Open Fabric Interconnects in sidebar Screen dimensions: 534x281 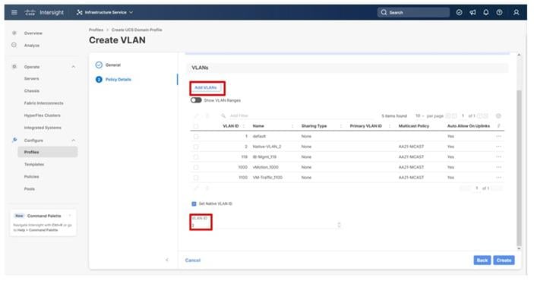tap(43, 103)
